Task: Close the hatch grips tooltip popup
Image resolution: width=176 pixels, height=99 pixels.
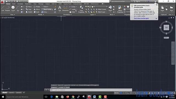Action: click(157, 5)
